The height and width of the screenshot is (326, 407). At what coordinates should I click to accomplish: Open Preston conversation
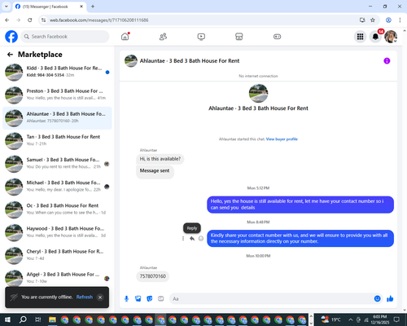coord(57,95)
